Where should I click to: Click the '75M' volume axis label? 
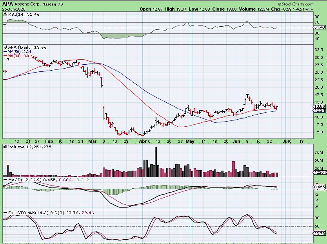coord(319,152)
